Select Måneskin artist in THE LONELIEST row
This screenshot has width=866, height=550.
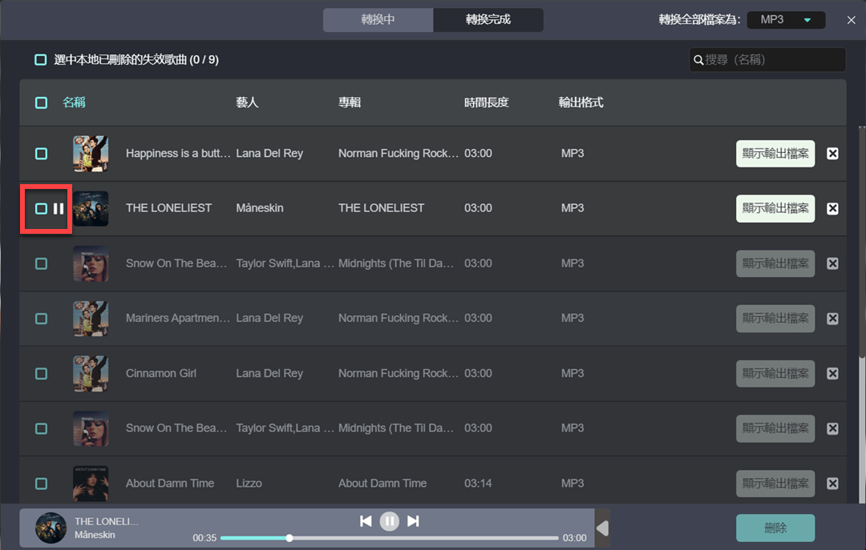pyautogui.click(x=260, y=208)
